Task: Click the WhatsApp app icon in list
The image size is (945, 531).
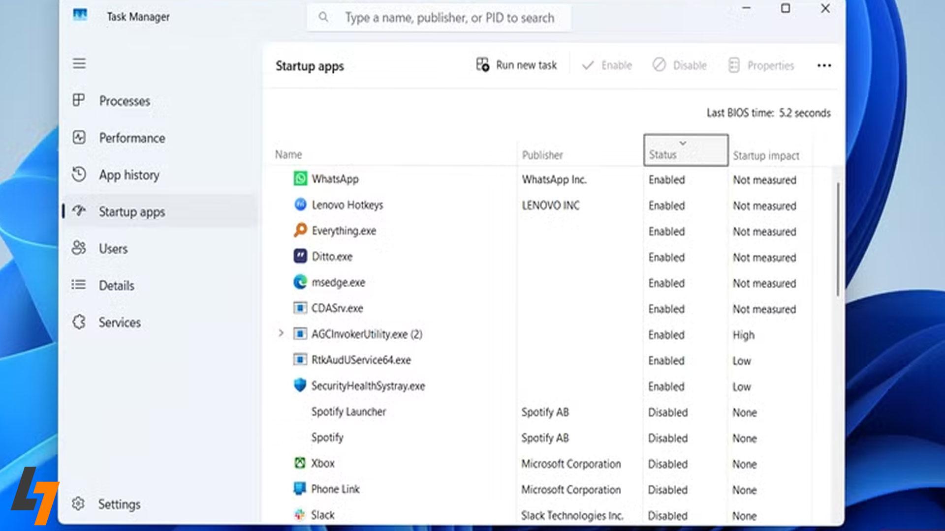Action: click(300, 178)
